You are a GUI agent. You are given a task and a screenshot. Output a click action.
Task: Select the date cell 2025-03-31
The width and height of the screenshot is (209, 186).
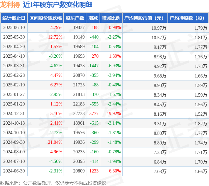pyautogui.click(x=14, y=66)
